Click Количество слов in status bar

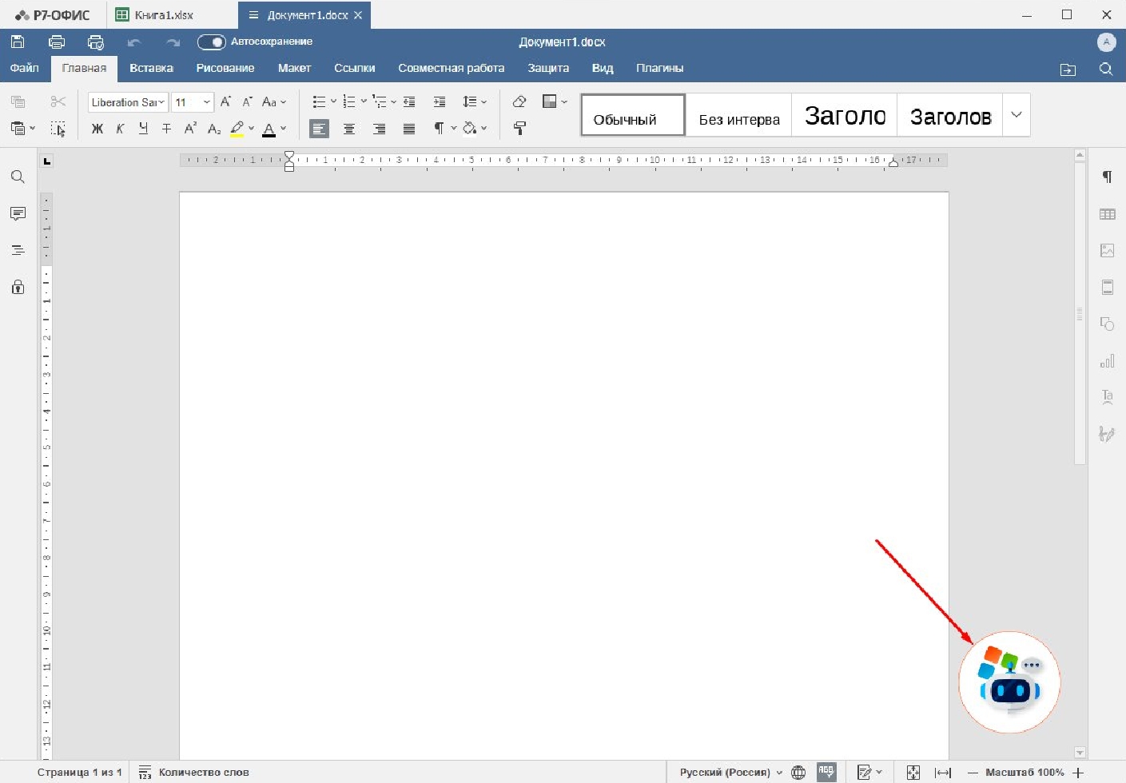203,772
